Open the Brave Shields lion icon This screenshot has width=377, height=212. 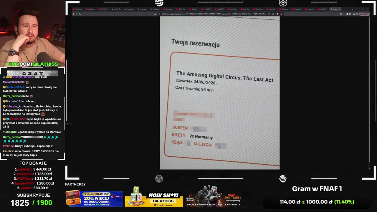tap(277, 14)
